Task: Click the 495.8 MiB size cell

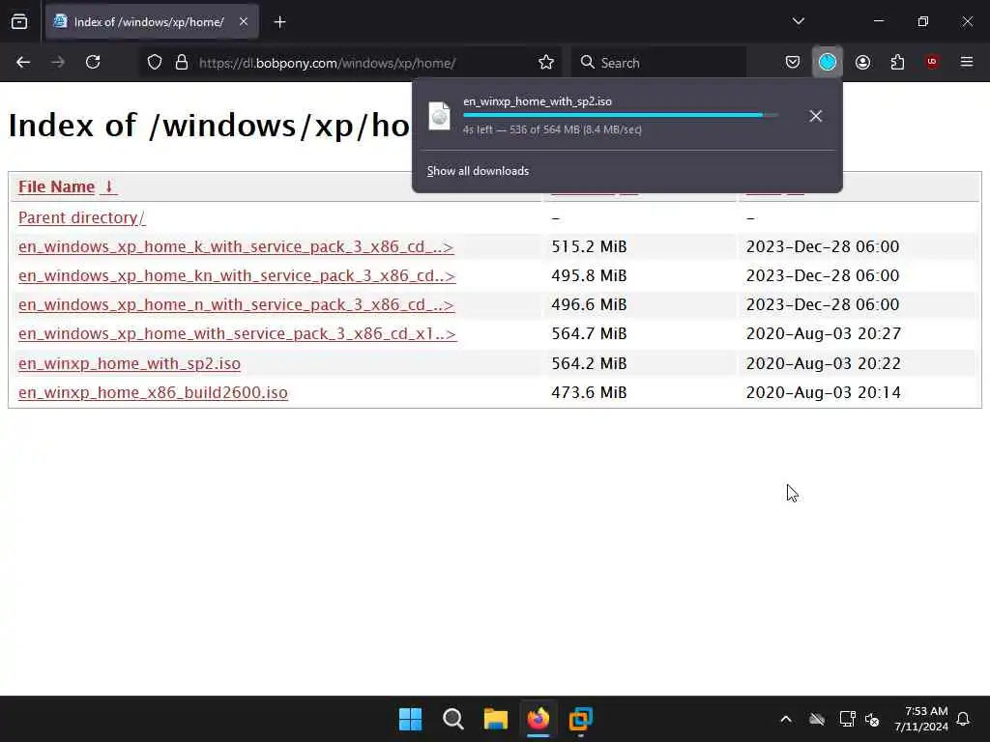Action: [589, 275]
